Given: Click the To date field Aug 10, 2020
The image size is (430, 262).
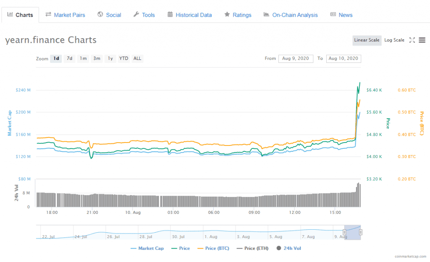Looking at the screenshot, I should [343, 59].
